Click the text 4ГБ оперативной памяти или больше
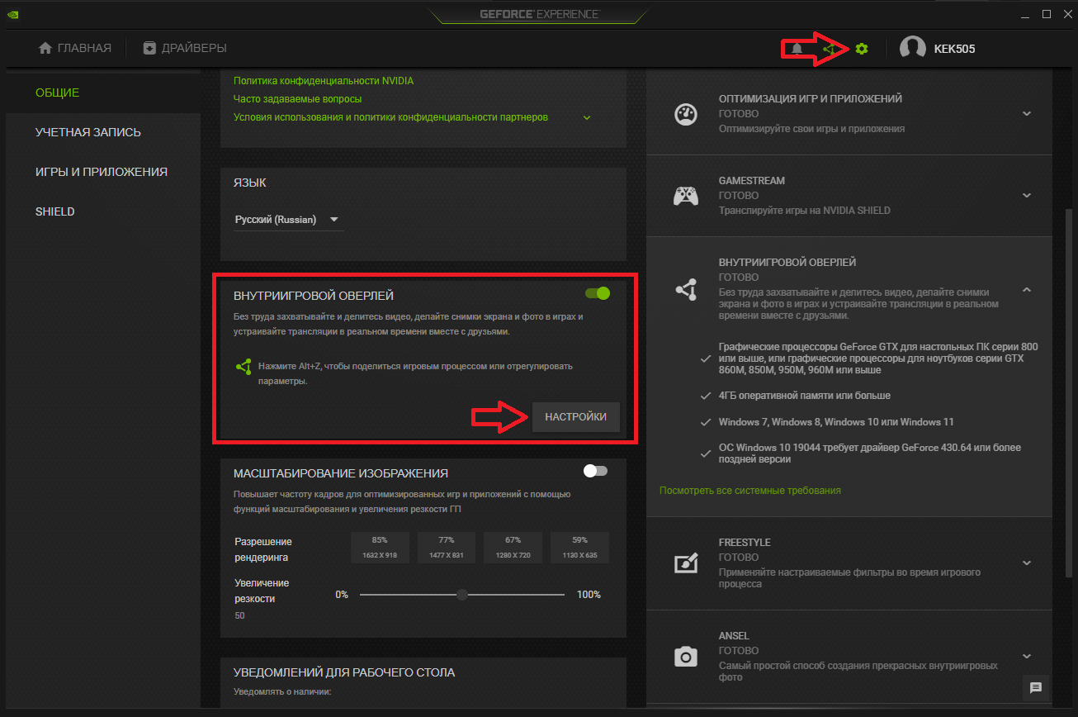1078x717 pixels. tap(805, 396)
